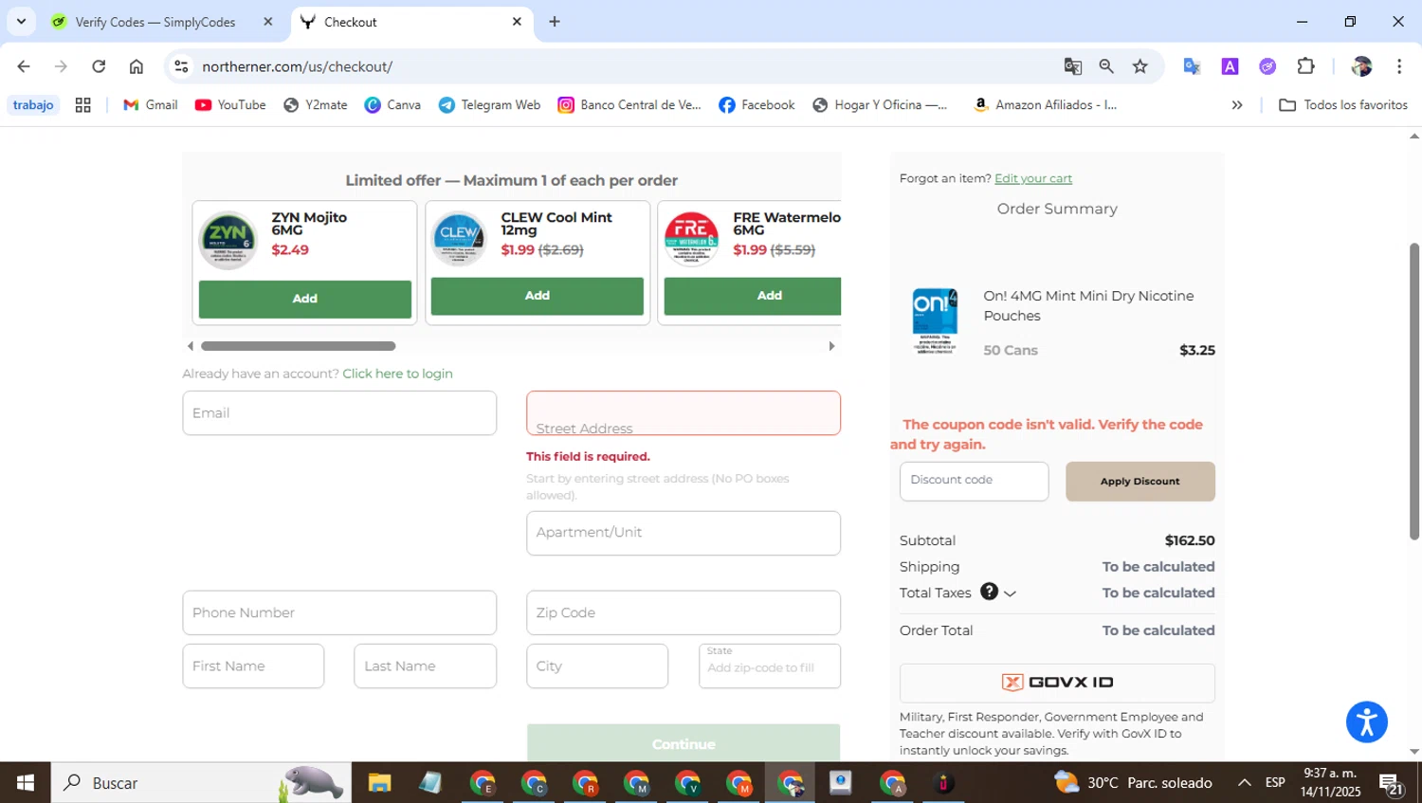1422x803 pixels.
Task: Open the purple coupon extension icon
Action: pos(1267,66)
